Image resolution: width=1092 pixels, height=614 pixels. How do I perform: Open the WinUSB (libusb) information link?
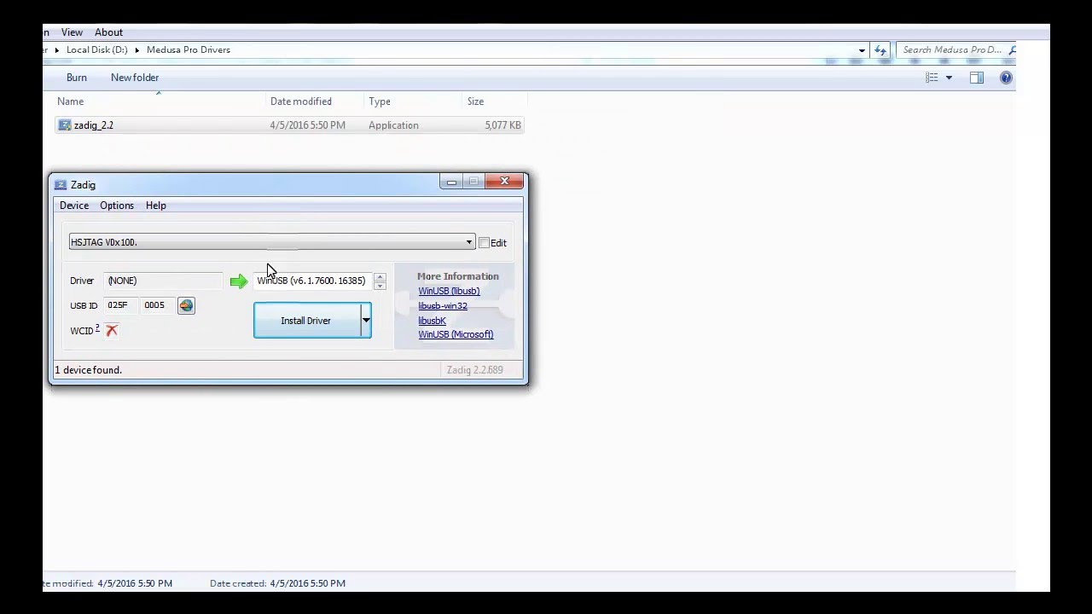point(449,291)
